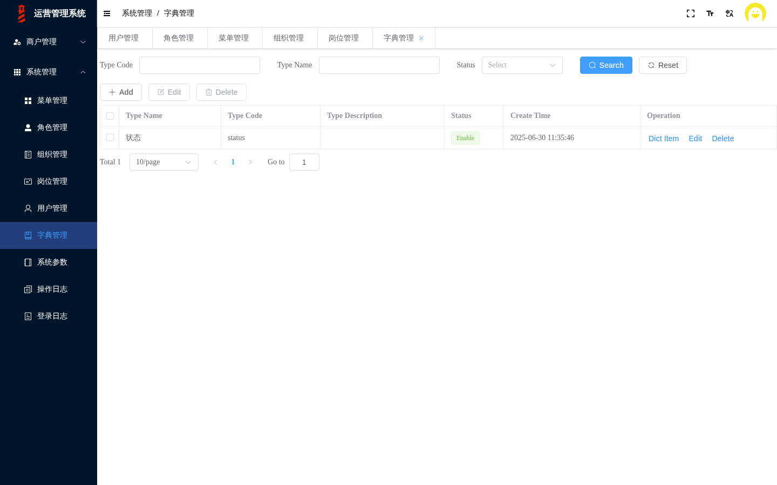This screenshot has height=485, width=777.
Task: Open font size icon in header
Action: (710, 13)
